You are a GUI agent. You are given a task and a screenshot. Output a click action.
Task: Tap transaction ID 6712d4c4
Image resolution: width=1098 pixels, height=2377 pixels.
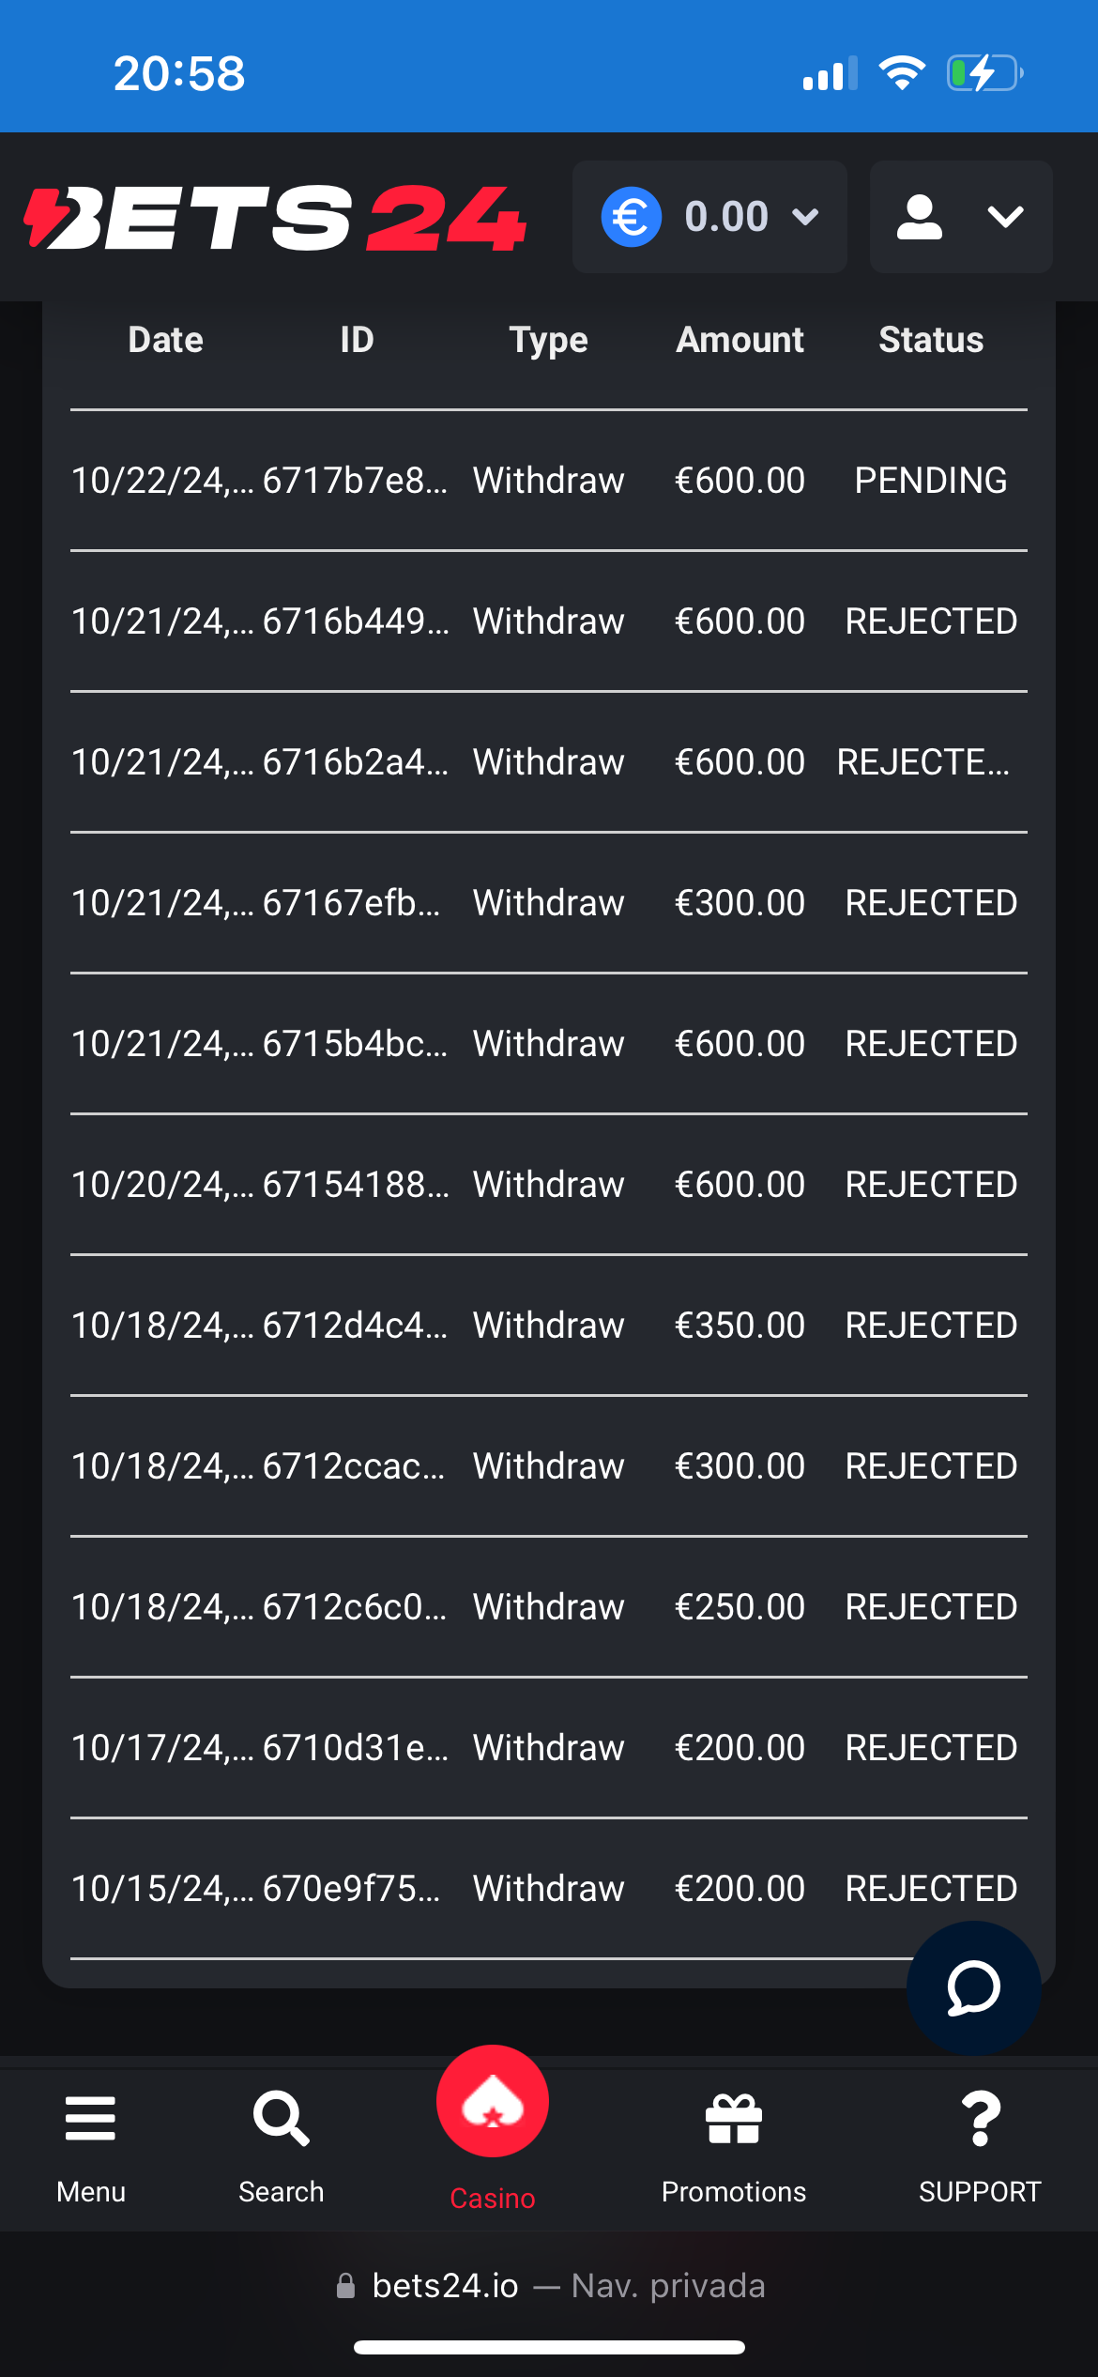click(x=355, y=1326)
